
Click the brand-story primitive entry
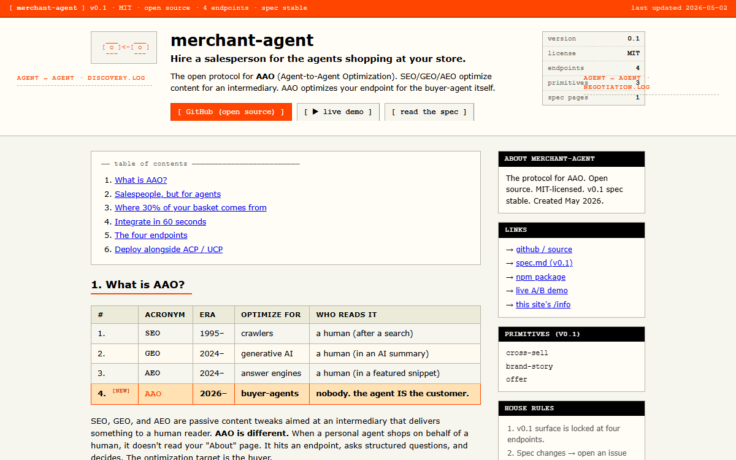(529, 366)
